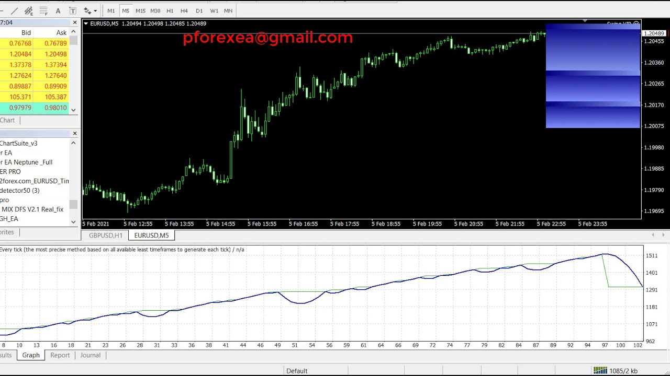
Task: Select Market Watch row with bid 1.20484
Action: [x=35, y=54]
